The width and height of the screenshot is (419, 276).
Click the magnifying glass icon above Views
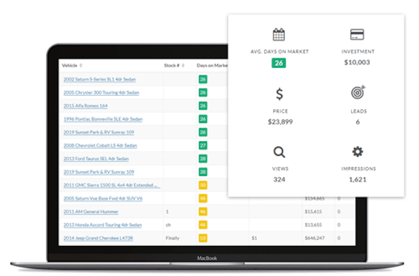pyautogui.click(x=279, y=152)
